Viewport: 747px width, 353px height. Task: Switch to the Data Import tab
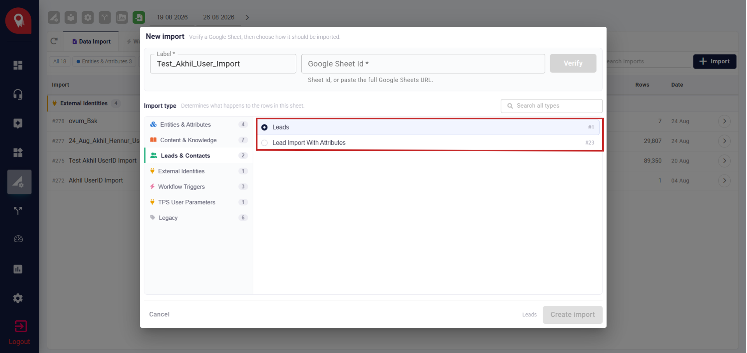(x=91, y=42)
